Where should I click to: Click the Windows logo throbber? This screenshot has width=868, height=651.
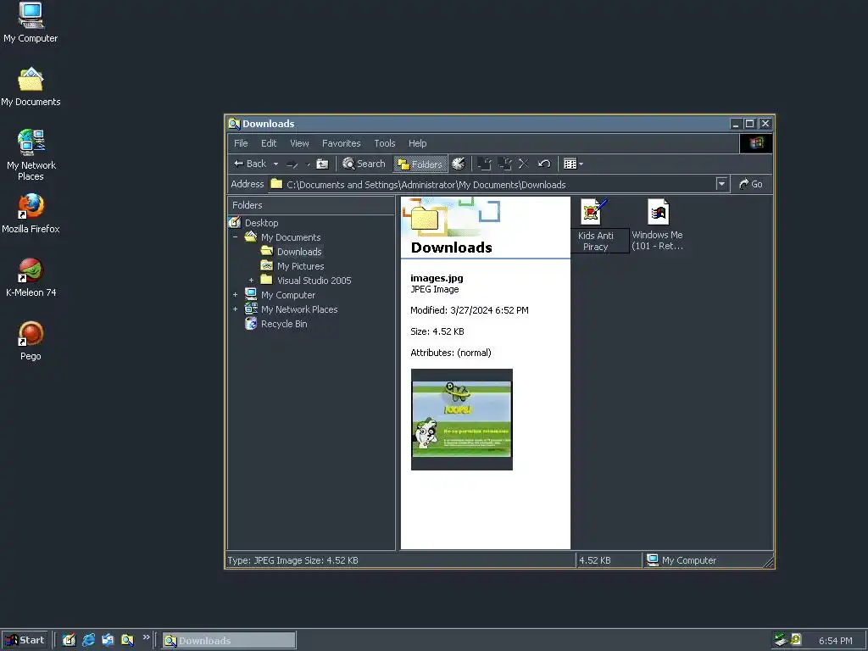[755, 143]
